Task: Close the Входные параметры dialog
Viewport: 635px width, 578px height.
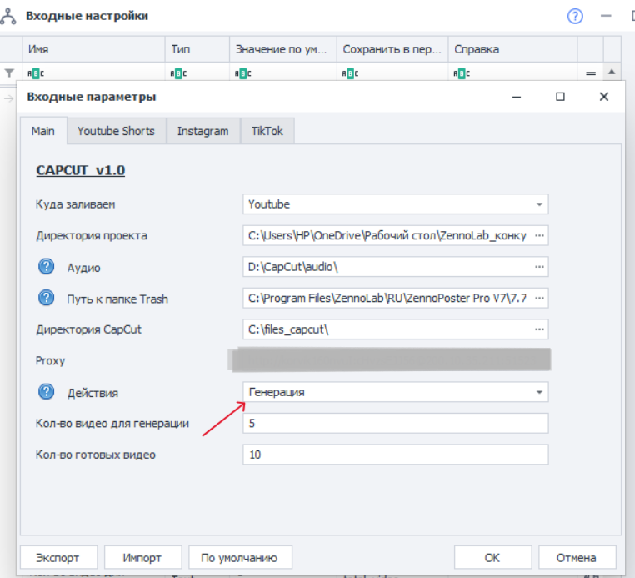Action: [x=604, y=97]
